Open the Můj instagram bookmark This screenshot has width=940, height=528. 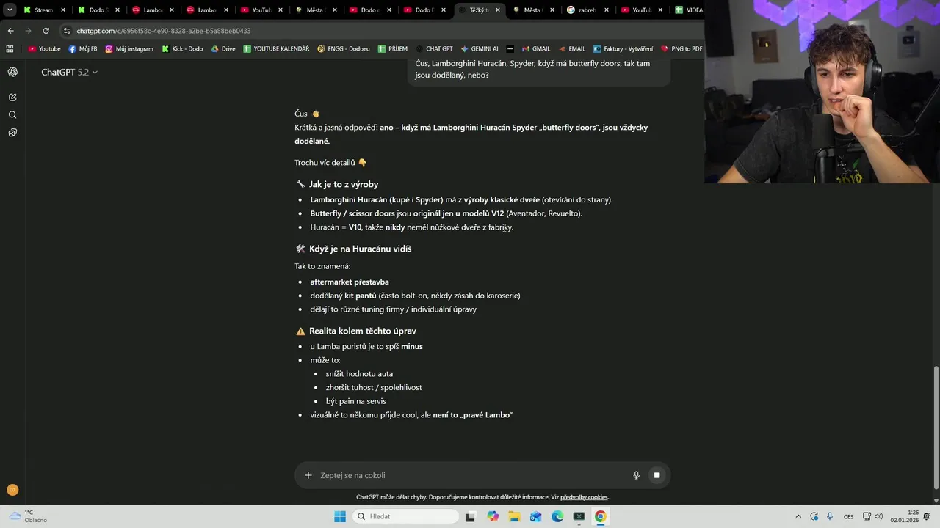tap(129, 49)
